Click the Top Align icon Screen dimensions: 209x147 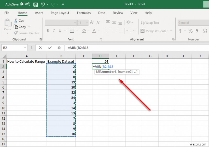108,22
